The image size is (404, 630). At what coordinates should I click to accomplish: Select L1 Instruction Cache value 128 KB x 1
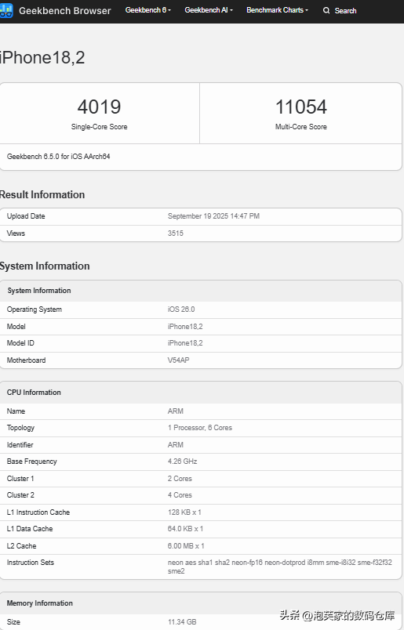(184, 512)
